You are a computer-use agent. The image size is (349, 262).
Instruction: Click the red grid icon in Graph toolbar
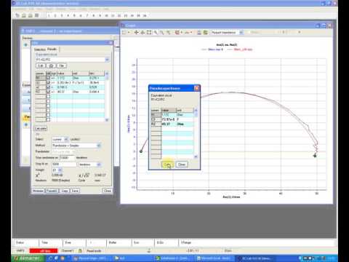click(177, 32)
